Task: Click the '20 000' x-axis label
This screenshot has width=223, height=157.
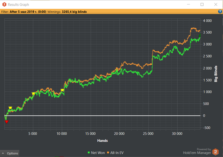Action: 119,134
